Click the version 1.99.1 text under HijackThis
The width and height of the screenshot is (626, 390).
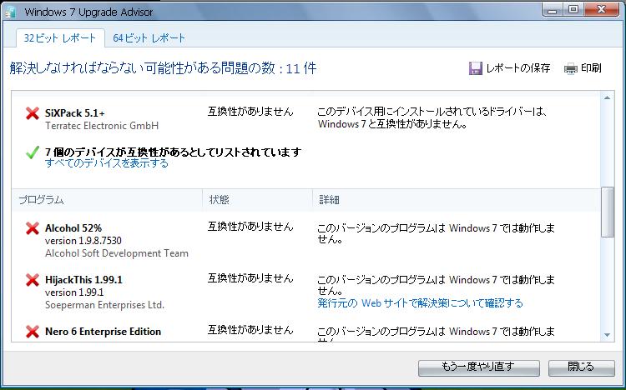click(x=74, y=292)
